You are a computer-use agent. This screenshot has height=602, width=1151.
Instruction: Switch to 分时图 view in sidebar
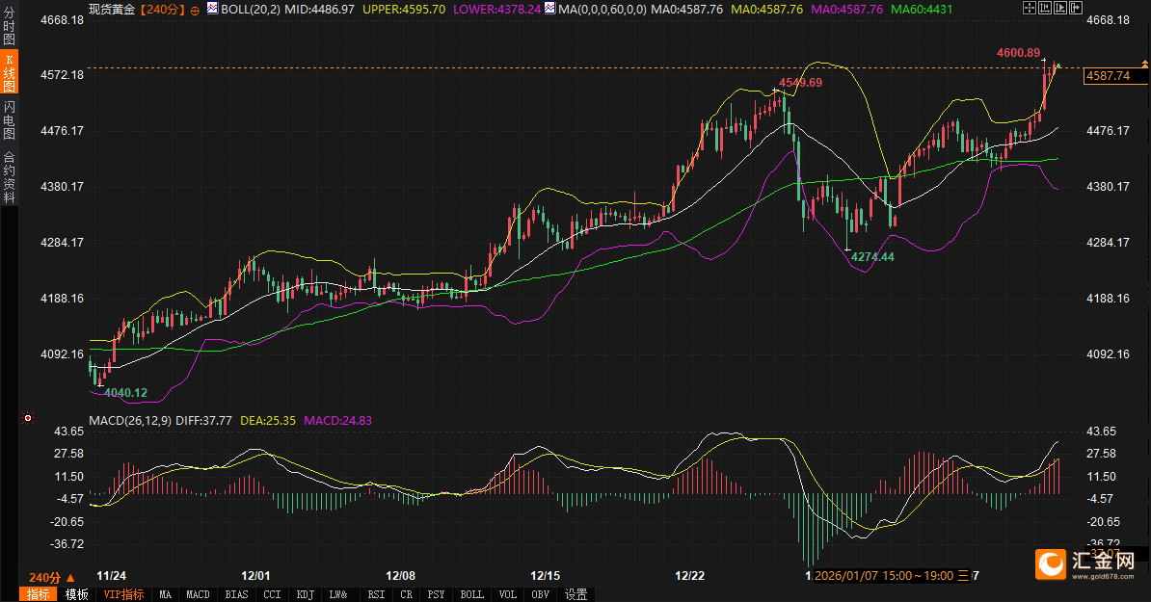[9, 27]
